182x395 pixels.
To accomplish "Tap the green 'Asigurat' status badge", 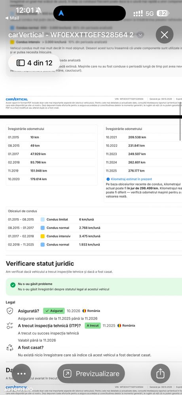I will pos(54,311).
